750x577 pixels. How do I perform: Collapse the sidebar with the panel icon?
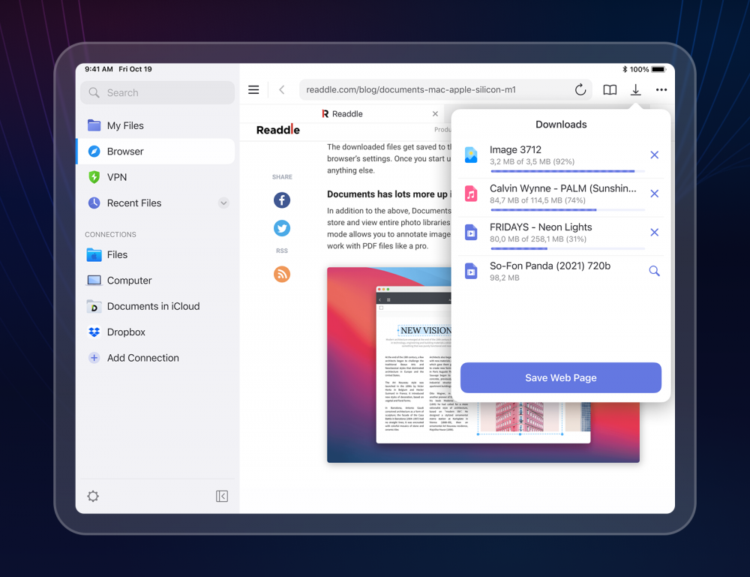coord(222,496)
